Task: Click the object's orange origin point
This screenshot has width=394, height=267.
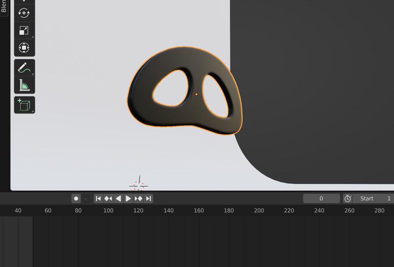Action: (x=196, y=94)
